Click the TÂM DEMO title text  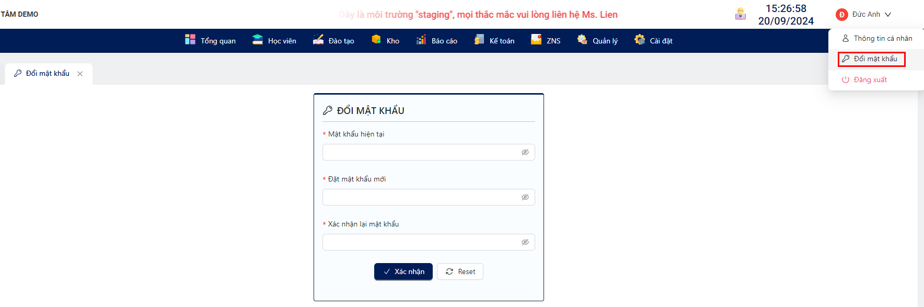pyautogui.click(x=19, y=14)
